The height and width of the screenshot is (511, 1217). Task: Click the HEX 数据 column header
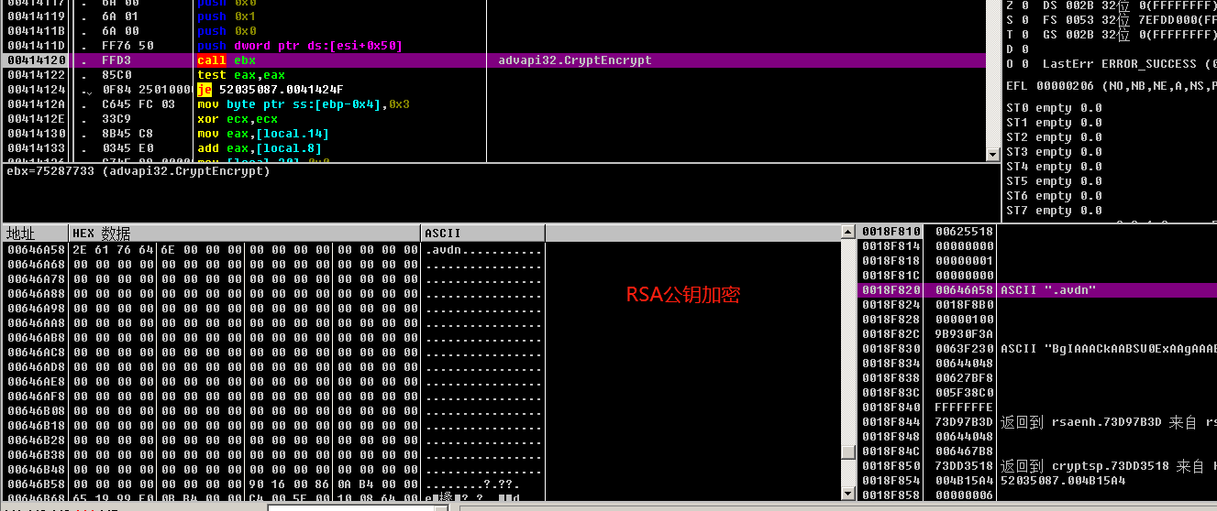[x=244, y=233]
